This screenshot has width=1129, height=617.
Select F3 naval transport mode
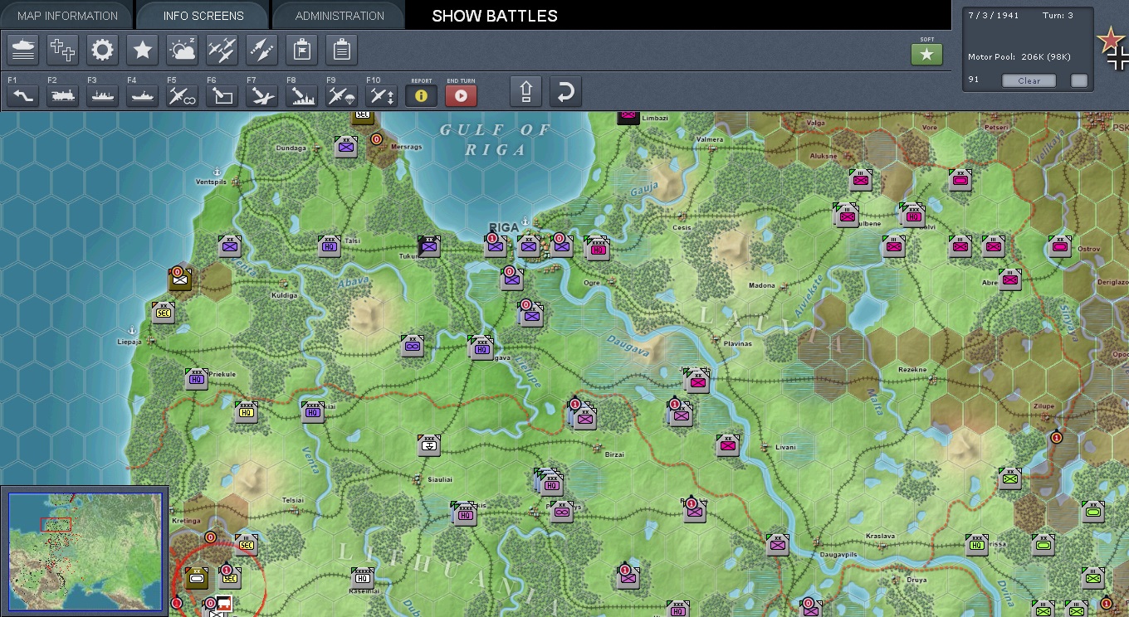coord(102,95)
